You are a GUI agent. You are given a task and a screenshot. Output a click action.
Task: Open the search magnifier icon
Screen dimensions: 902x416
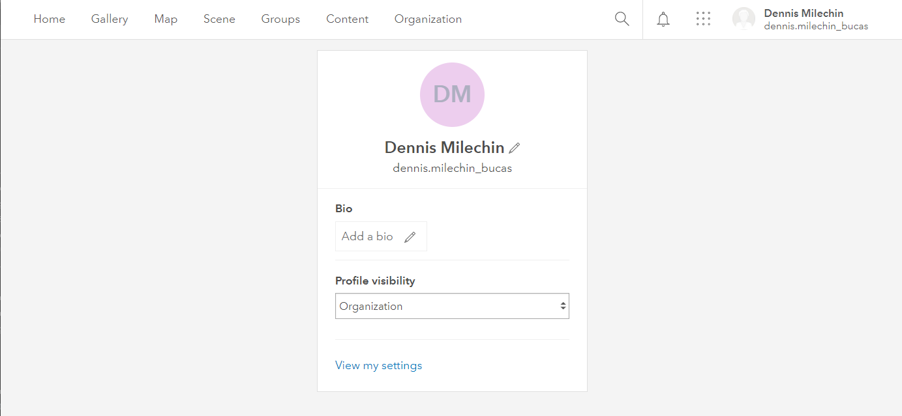622,20
